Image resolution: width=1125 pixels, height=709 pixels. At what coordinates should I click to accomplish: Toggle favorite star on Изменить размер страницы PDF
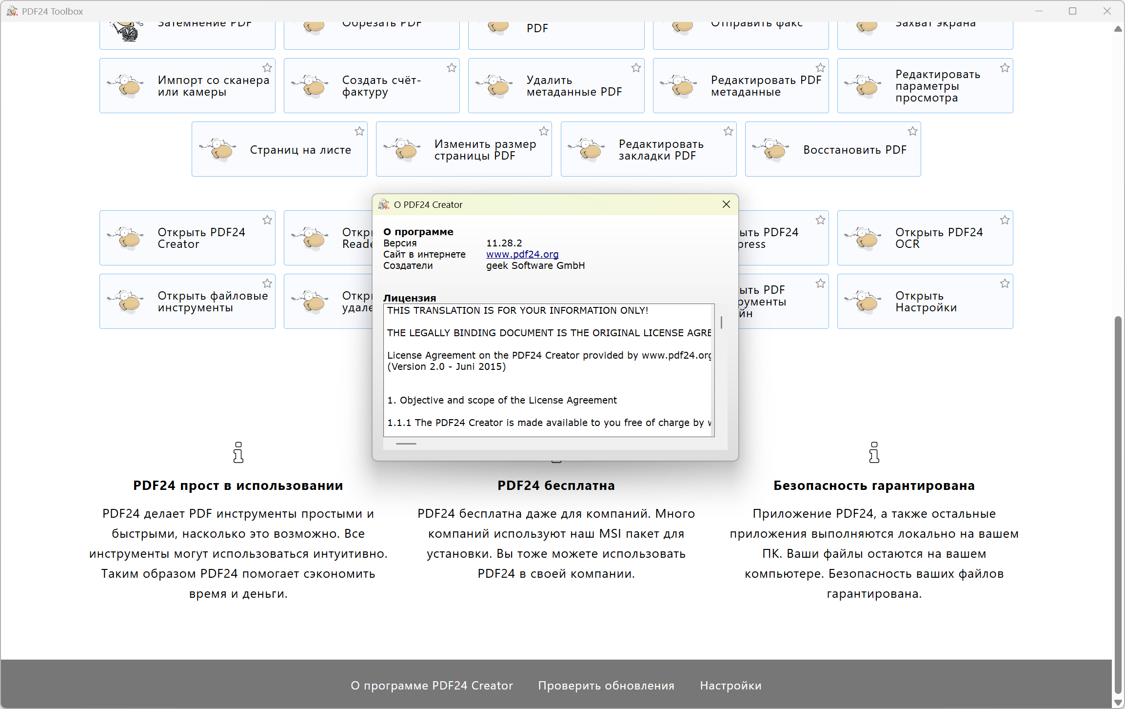[x=544, y=131]
